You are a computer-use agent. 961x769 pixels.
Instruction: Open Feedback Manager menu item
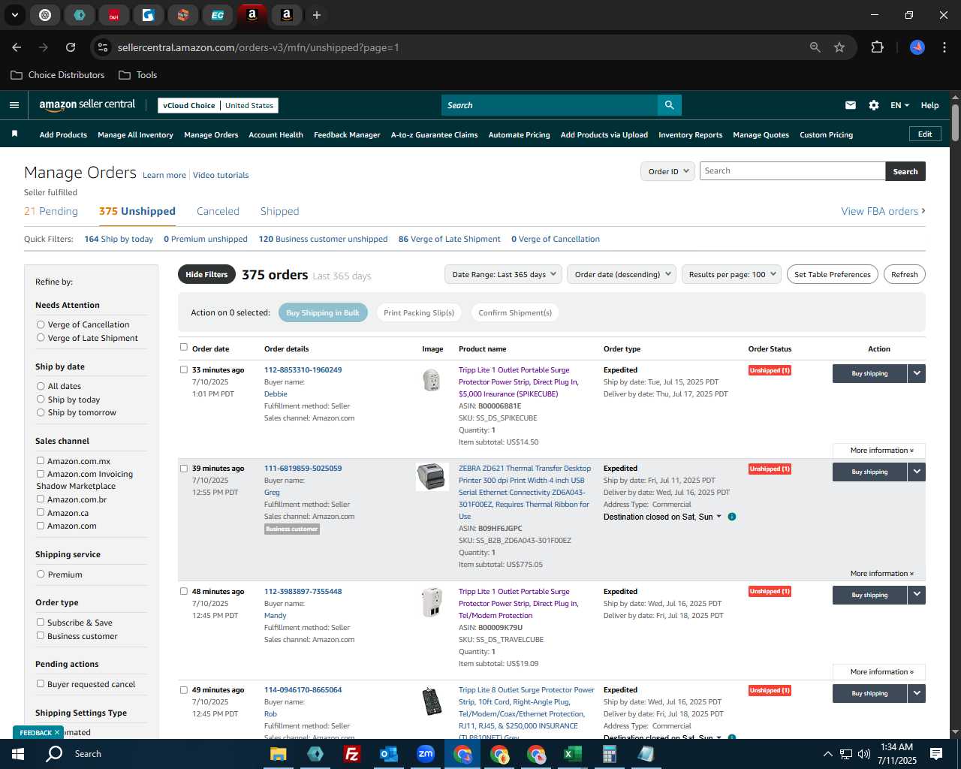(347, 135)
